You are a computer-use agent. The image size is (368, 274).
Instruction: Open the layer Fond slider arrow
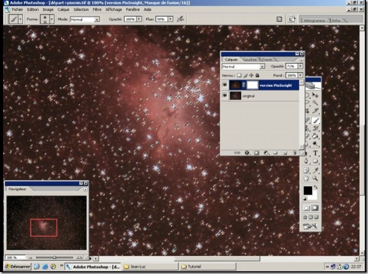(301, 75)
